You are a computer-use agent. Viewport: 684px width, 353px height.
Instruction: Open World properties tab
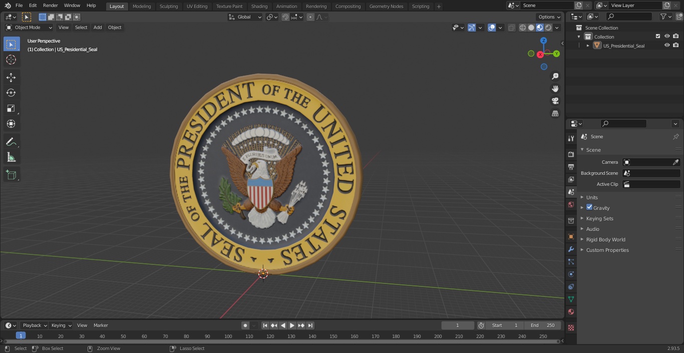571,204
